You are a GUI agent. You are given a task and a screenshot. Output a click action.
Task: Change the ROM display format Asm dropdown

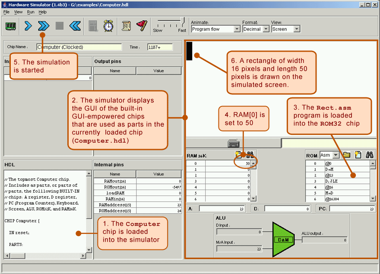(329, 155)
